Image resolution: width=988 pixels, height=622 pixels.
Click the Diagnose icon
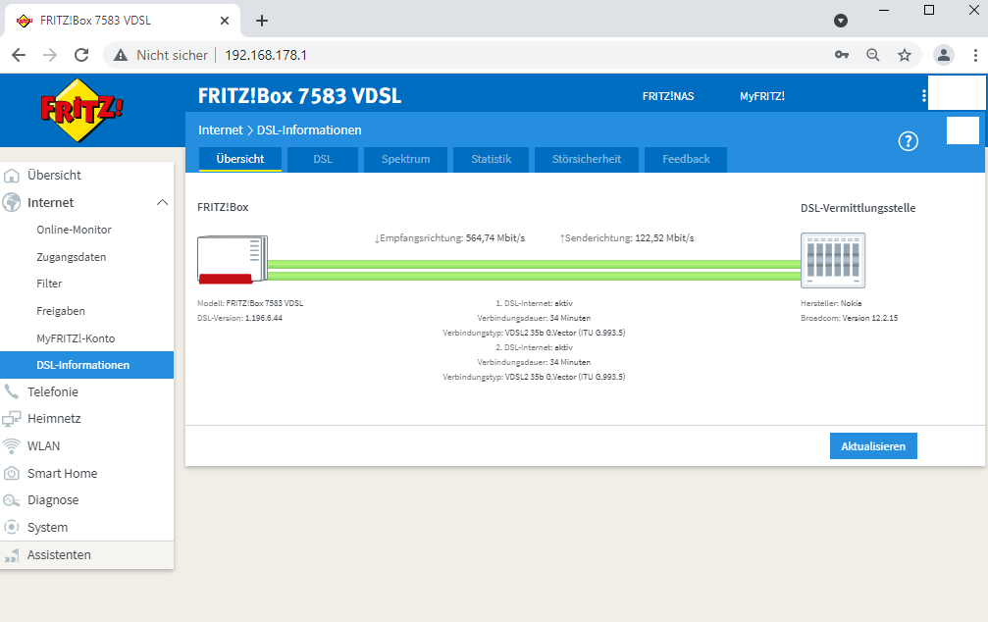point(12,500)
